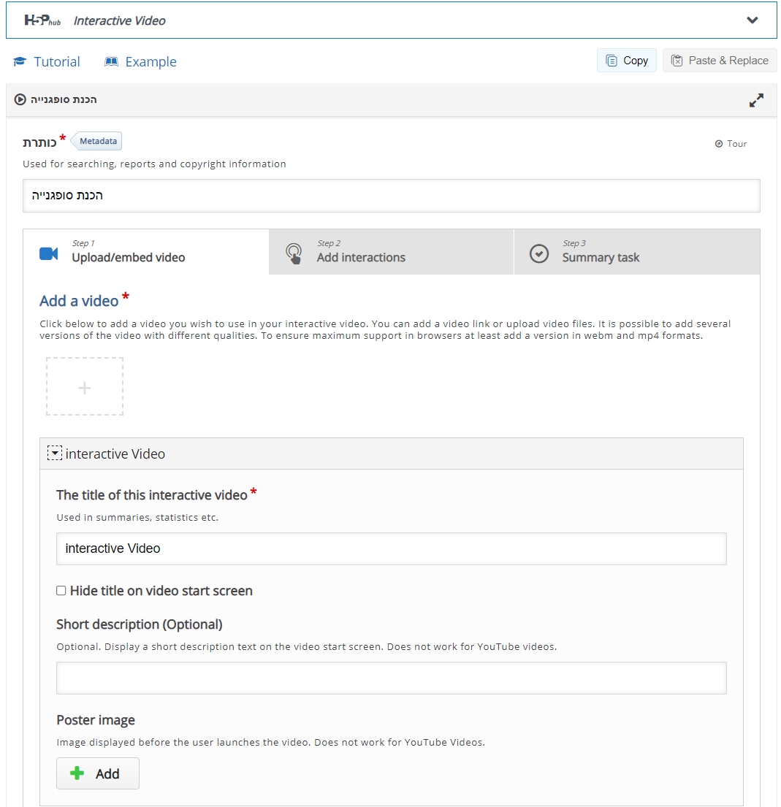Click the Tutorial graduation cap icon
Screen dimensions: 781x807
[x=20, y=62]
